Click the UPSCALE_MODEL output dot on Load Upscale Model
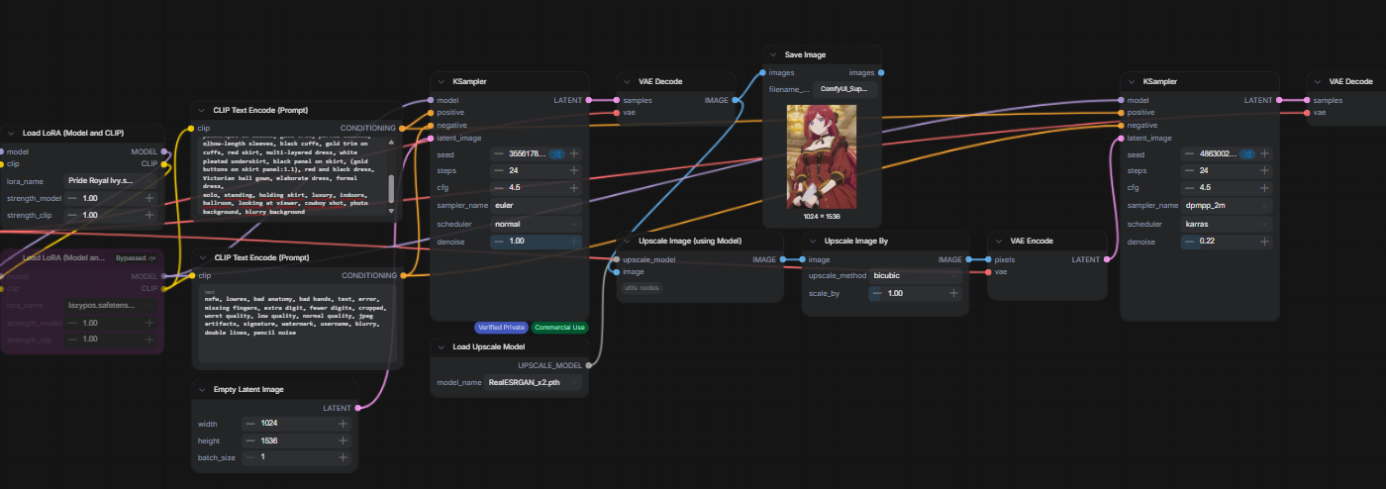The height and width of the screenshot is (489, 1386). [x=588, y=365]
